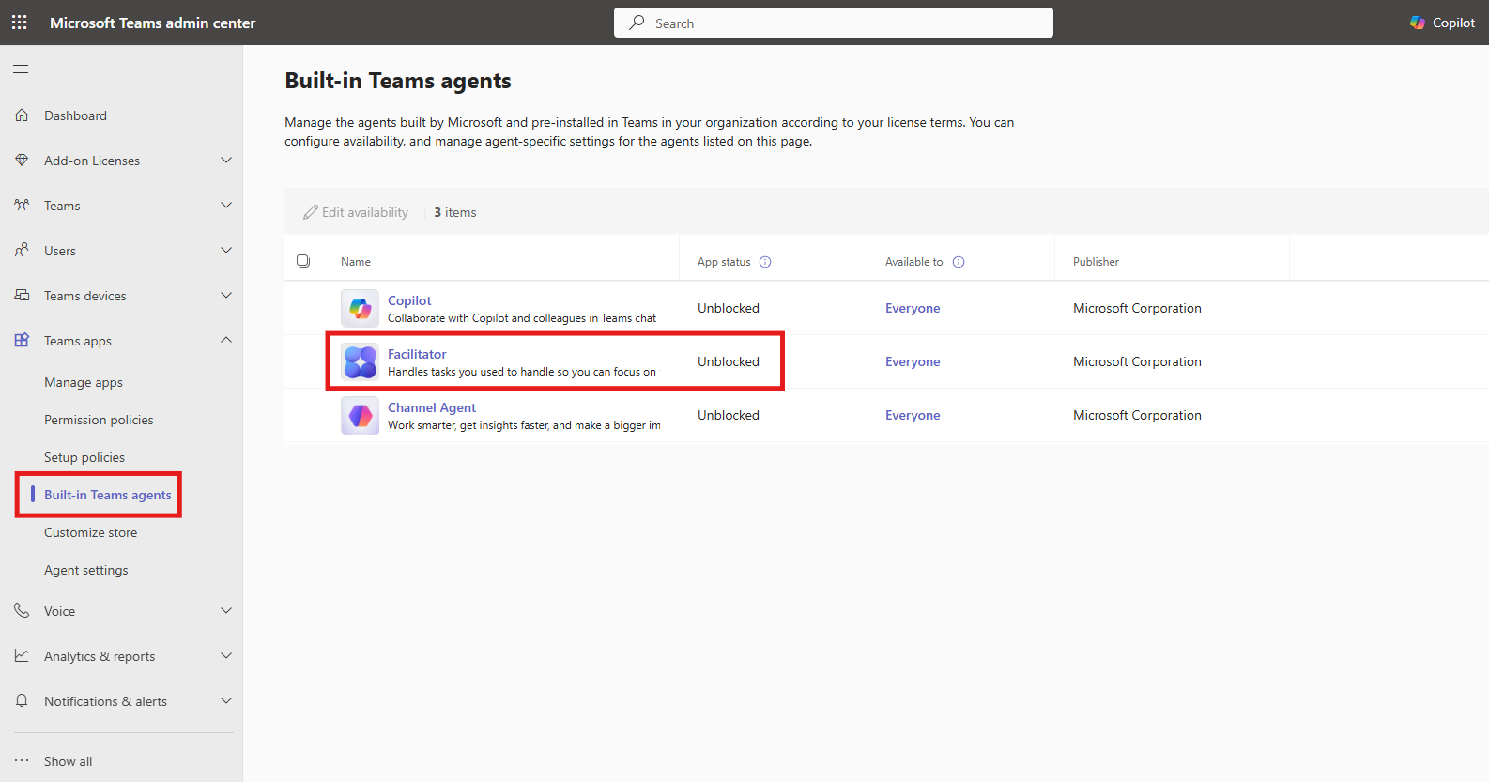Expand the Voice section chevron

click(x=226, y=611)
